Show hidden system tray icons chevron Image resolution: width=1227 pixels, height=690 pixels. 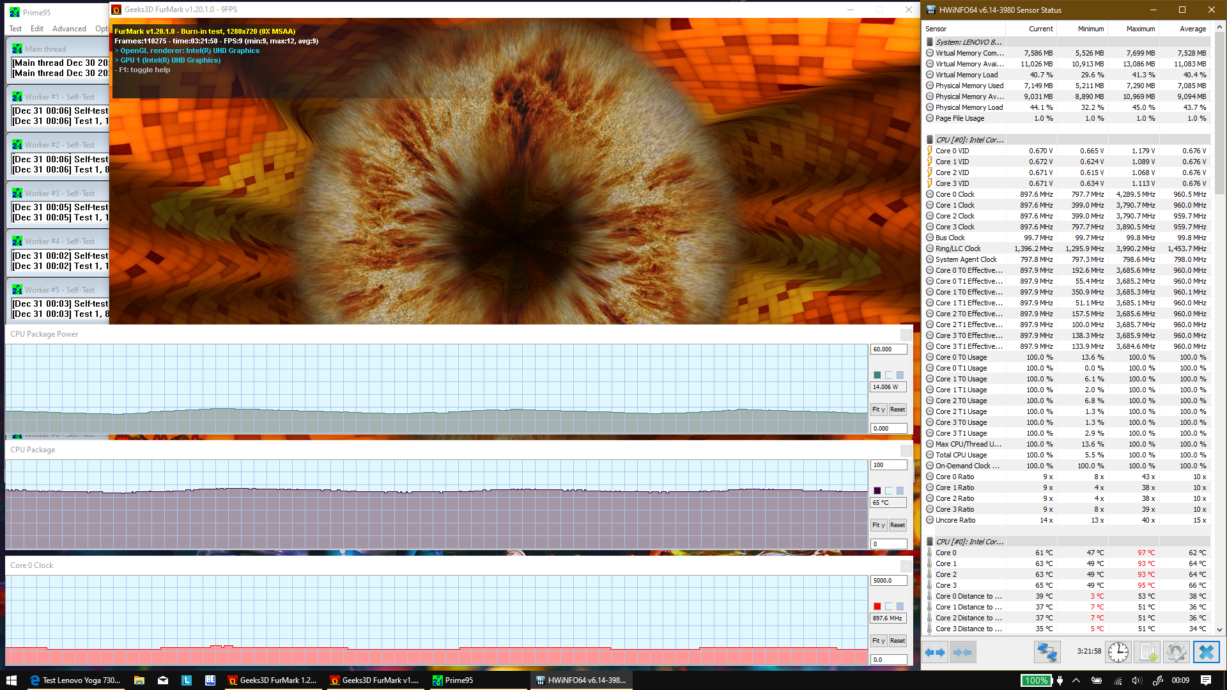1076,680
